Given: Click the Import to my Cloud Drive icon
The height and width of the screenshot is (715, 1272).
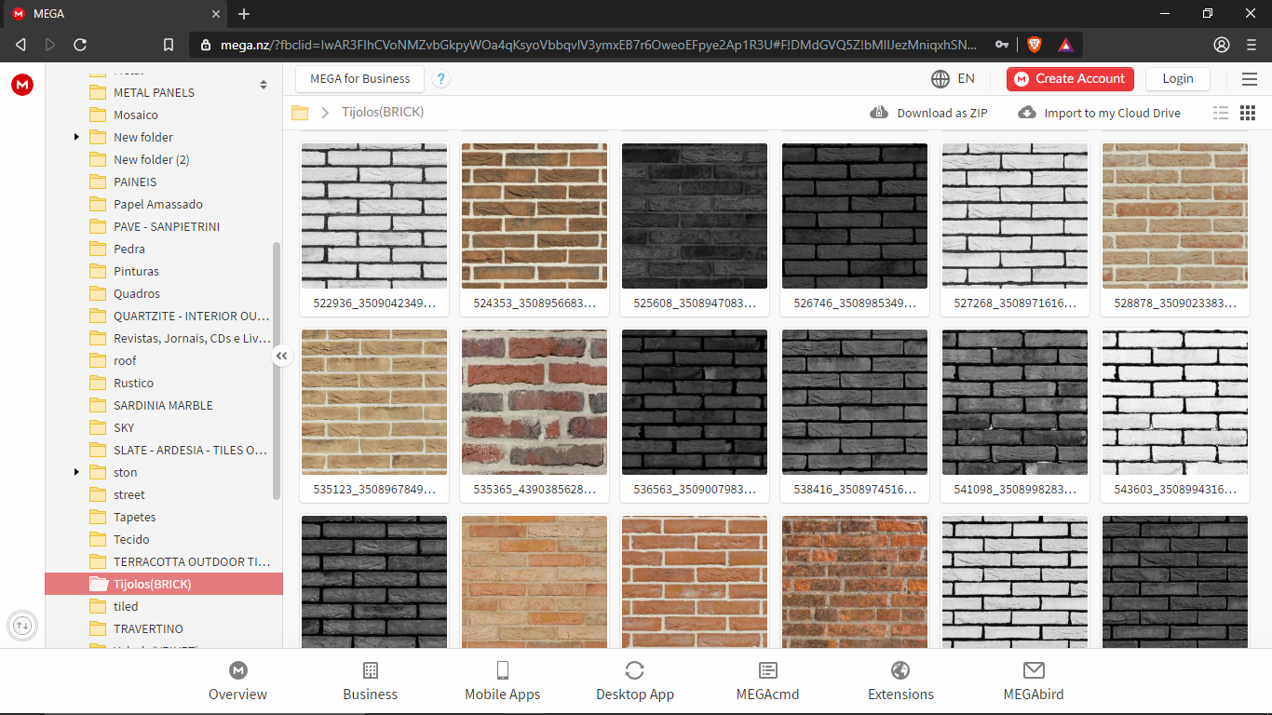Looking at the screenshot, I should [1026, 113].
